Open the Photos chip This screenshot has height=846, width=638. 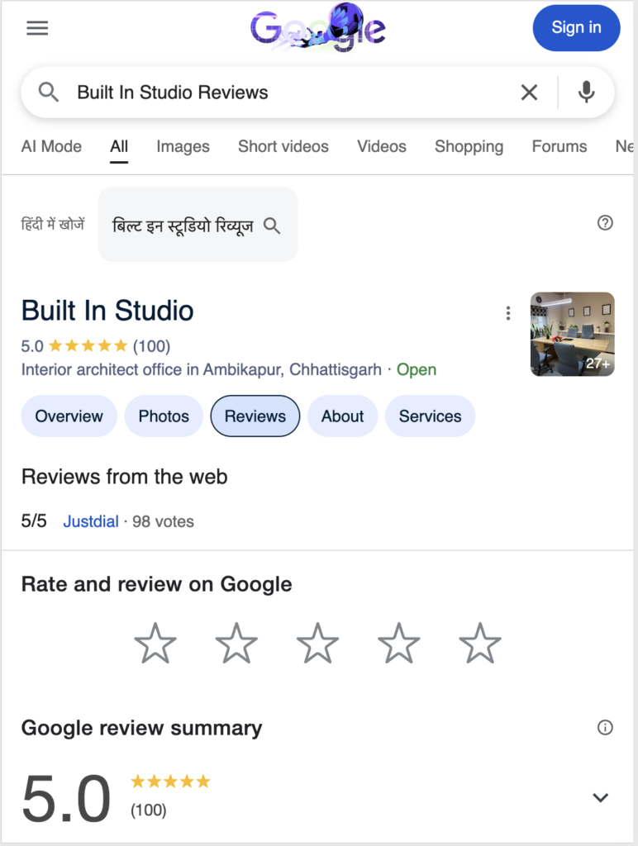click(x=164, y=416)
